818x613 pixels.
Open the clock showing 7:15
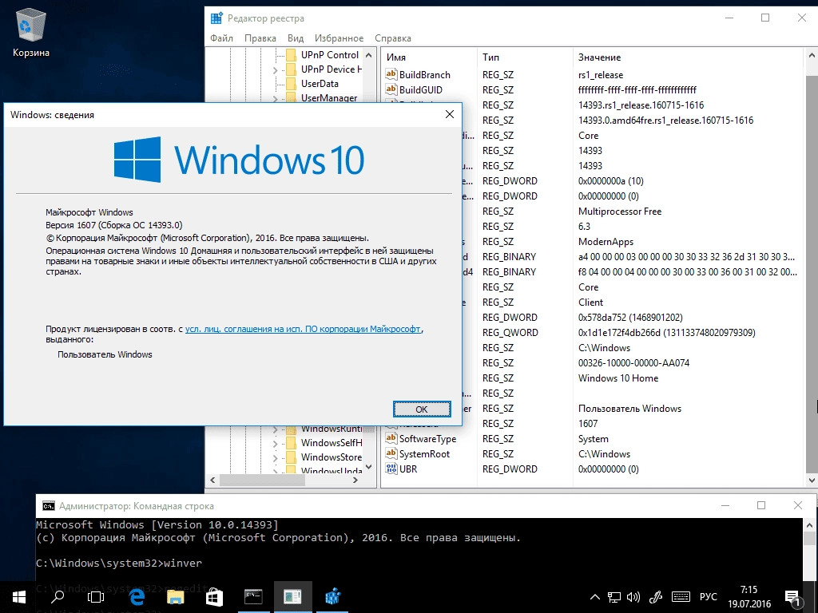[749, 597]
